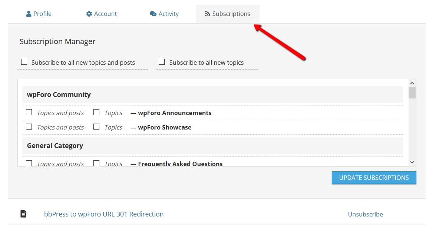Go to the Activity tab

point(168,14)
